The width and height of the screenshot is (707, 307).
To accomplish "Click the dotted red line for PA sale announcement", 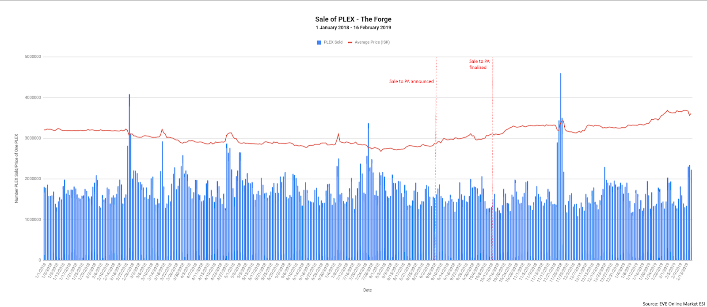I will tap(436, 158).
